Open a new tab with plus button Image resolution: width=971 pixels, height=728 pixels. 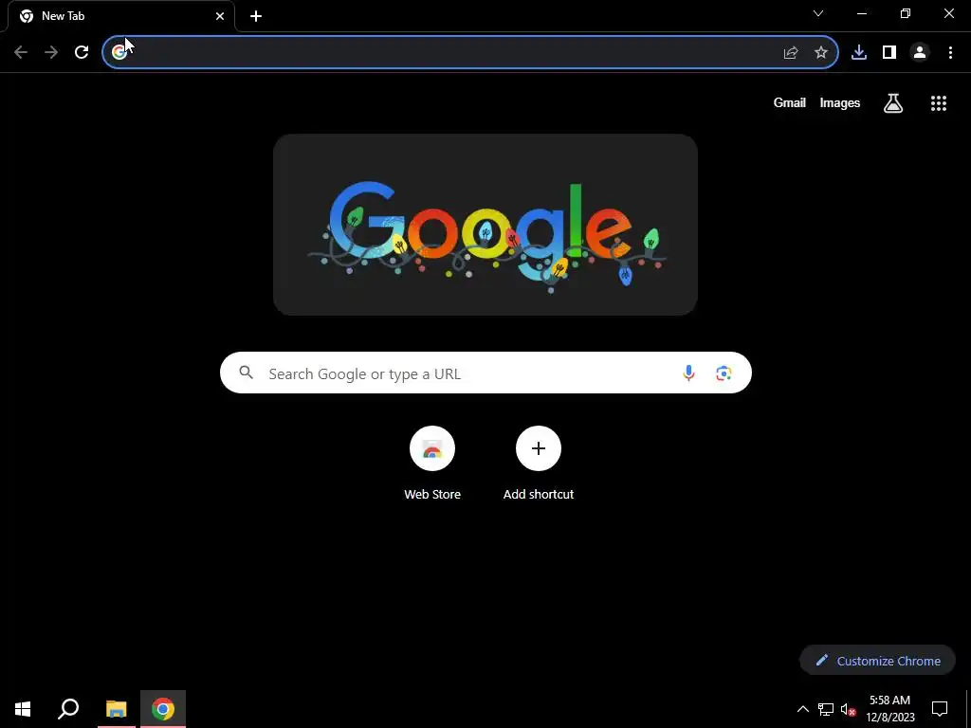point(256,16)
